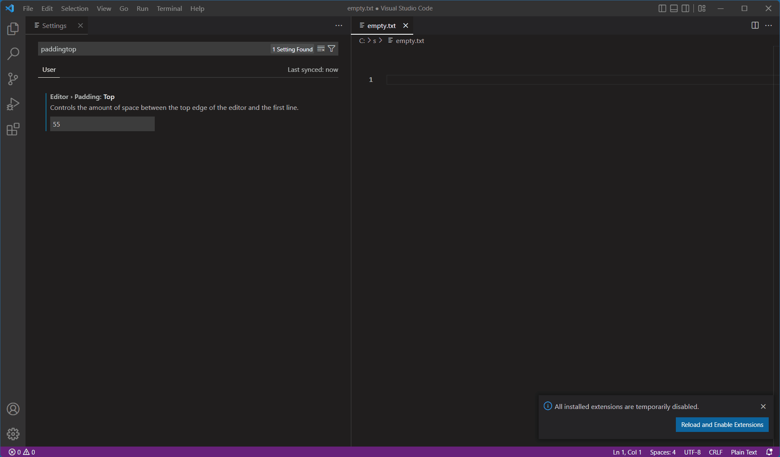The image size is (780, 457).
Task: Toggle the primary sidebar visibility
Action: [662, 8]
